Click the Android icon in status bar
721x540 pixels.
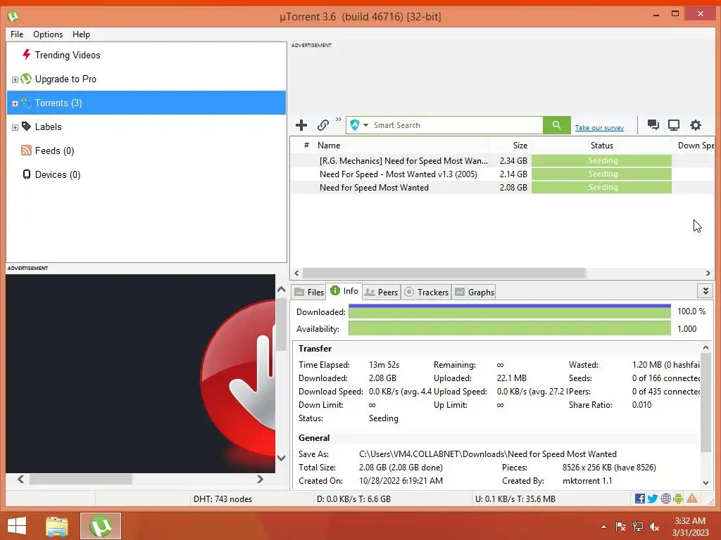tap(678, 499)
